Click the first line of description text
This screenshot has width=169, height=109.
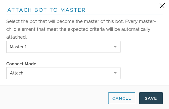pos(81,21)
